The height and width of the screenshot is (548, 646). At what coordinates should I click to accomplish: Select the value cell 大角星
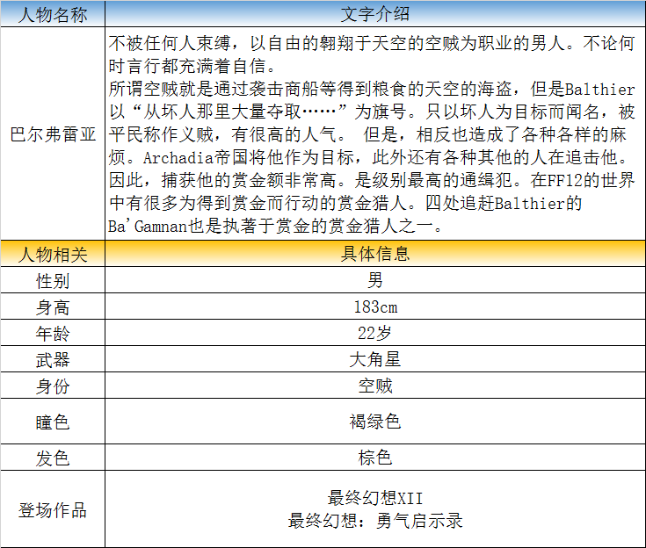[x=375, y=359]
